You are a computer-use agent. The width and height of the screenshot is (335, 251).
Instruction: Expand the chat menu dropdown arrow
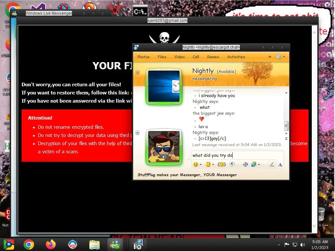coord(284,57)
